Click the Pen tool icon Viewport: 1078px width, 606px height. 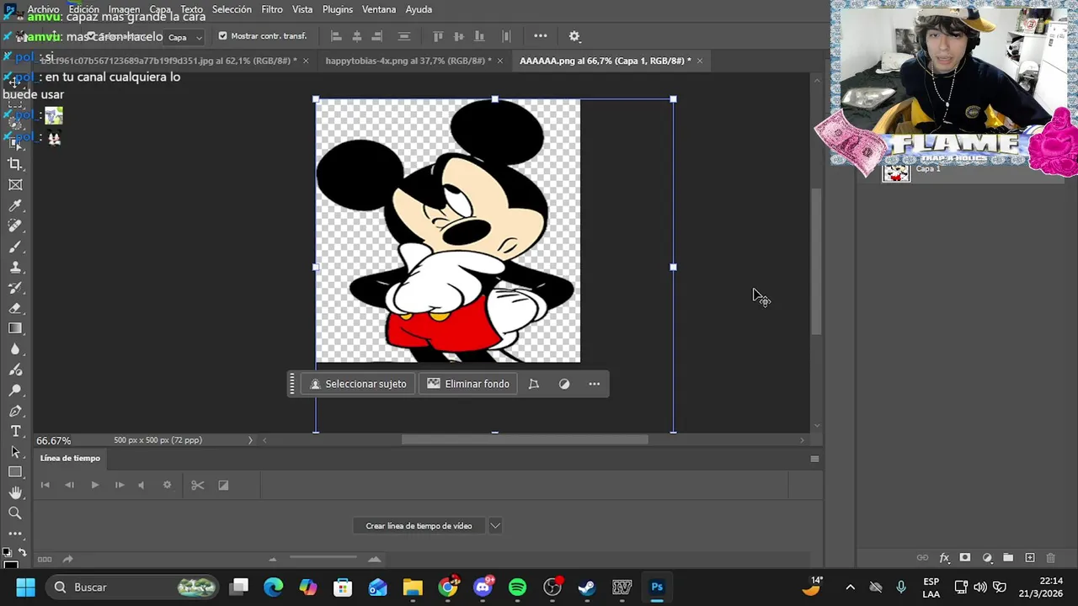15,411
